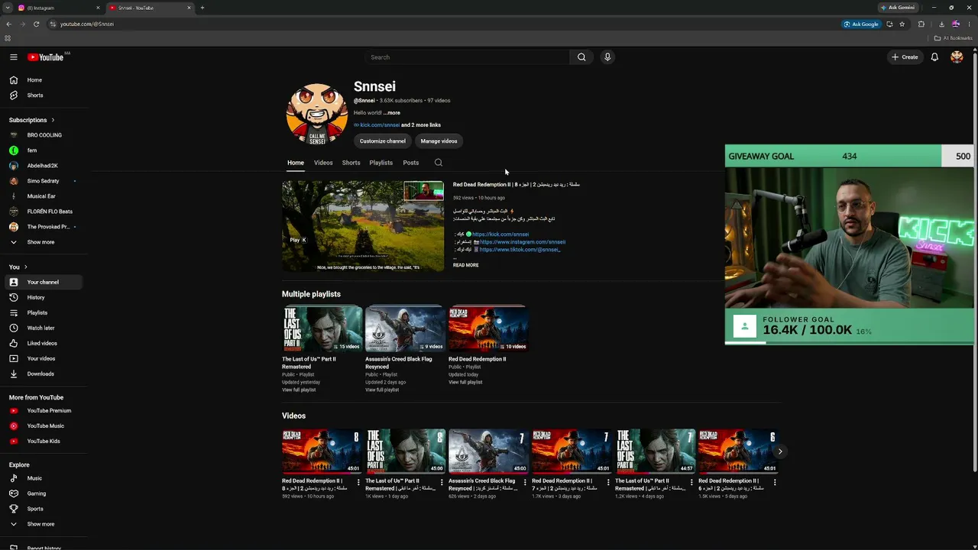Open the Assassin's Creed Black Flag playlist thumbnail

[x=405, y=328]
